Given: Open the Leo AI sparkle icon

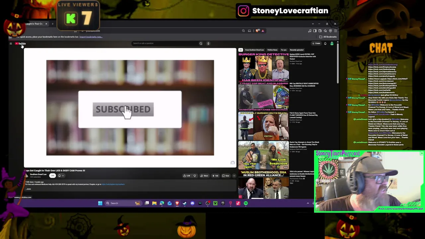Looking at the screenshot, I should (325, 31).
